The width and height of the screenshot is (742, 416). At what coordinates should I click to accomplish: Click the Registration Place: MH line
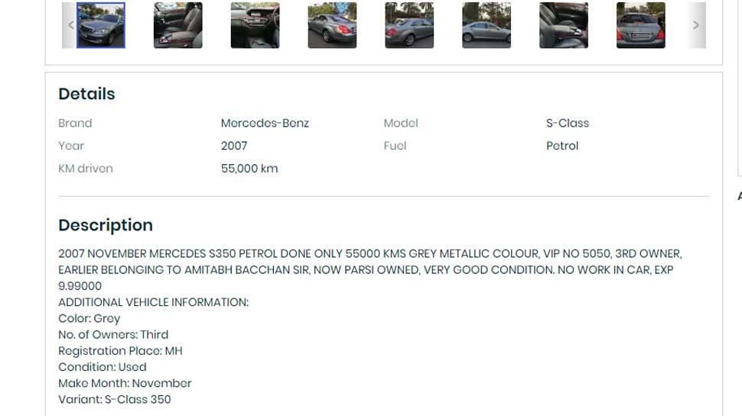[x=120, y=351]
